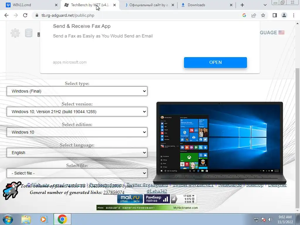Click Twitter @rgadguard footer link
This screenshot has width=300, height=225.
click(147, 185)
